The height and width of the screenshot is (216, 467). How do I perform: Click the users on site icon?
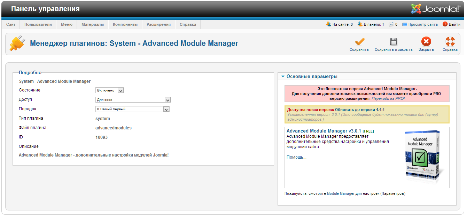tap(329, 24)
